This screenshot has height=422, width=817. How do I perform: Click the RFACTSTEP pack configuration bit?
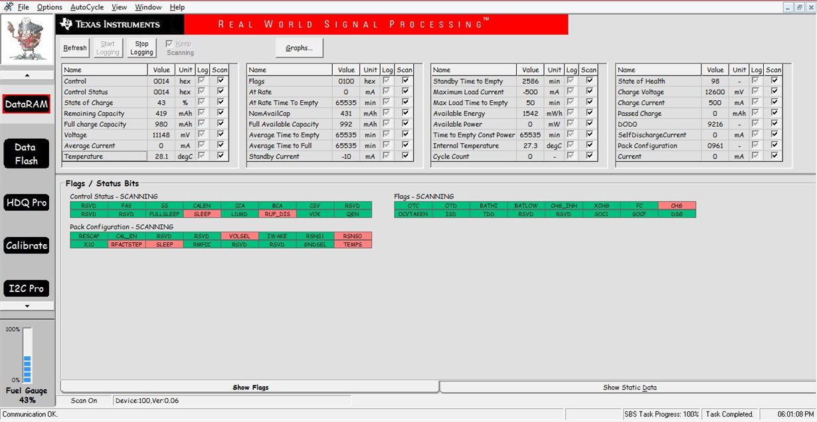point(126,244)
